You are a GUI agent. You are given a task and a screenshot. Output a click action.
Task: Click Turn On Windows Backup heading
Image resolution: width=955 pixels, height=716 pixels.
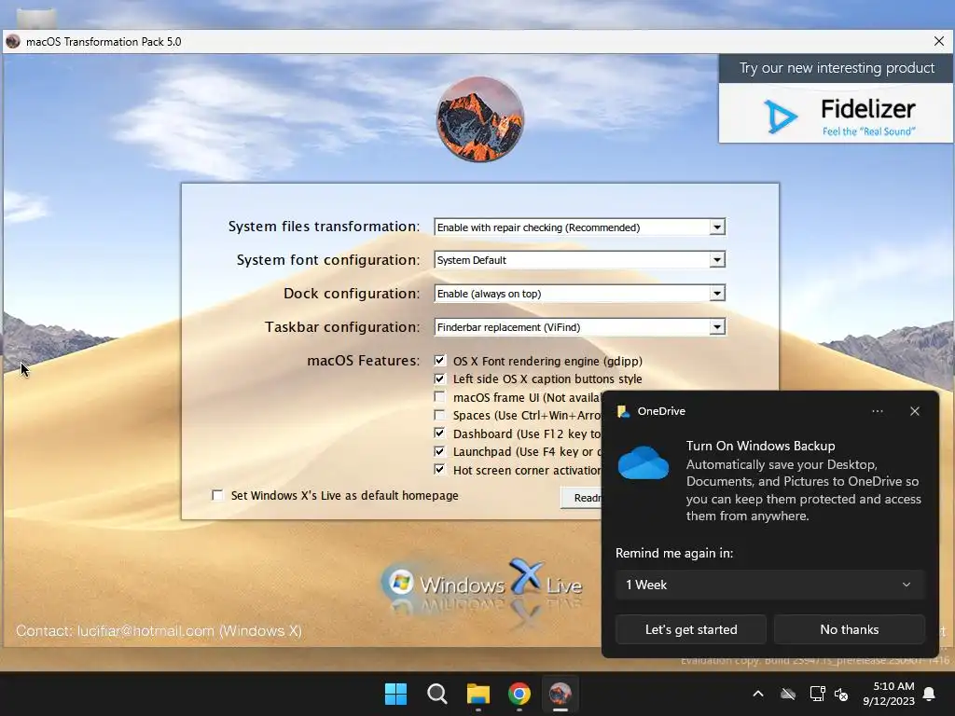tap(761, 446)
